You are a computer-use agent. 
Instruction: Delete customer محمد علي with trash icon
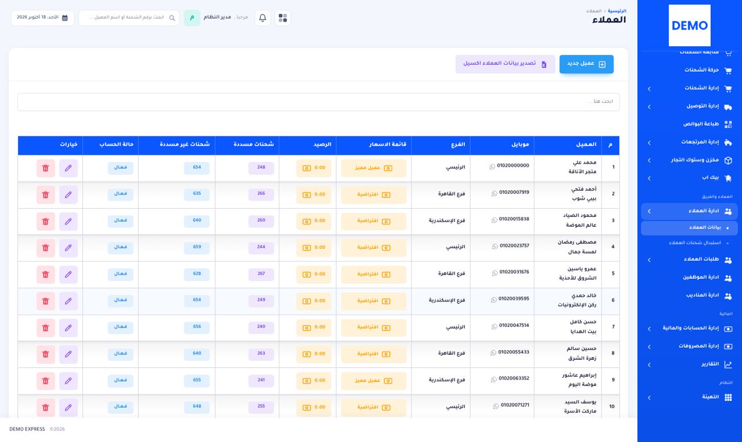[46, 168]
